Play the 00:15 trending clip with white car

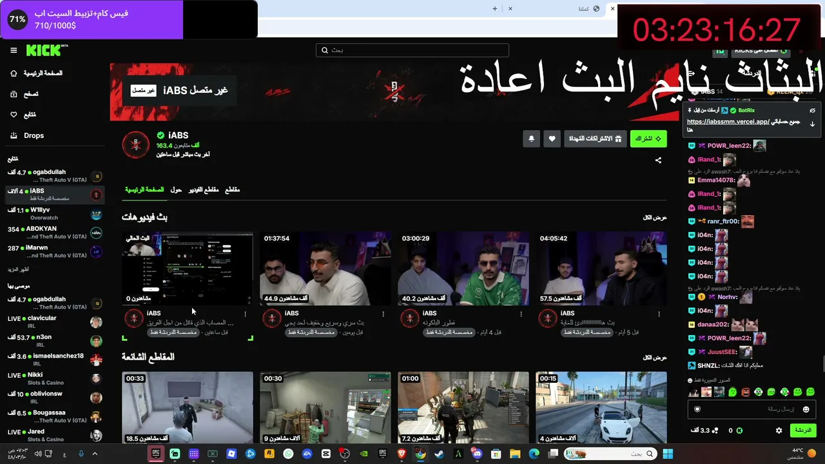[601, 407]
